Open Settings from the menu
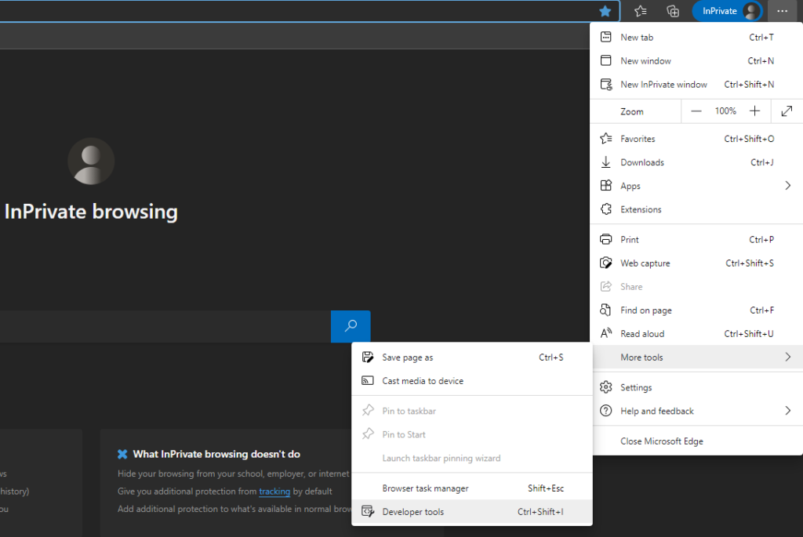The image size is (803, 537). coord(697,387)
